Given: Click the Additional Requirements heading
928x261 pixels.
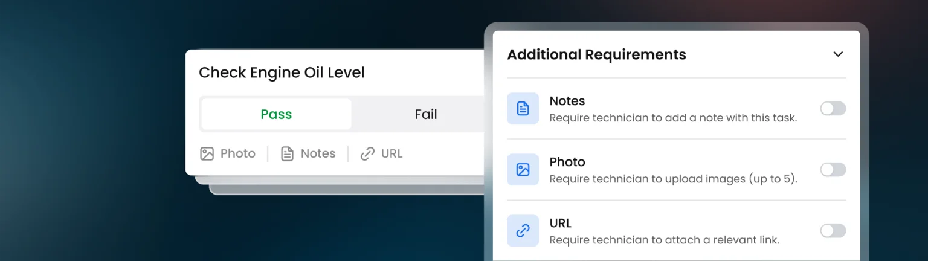Looking at the screenshot, I should (x=596, y=54).
